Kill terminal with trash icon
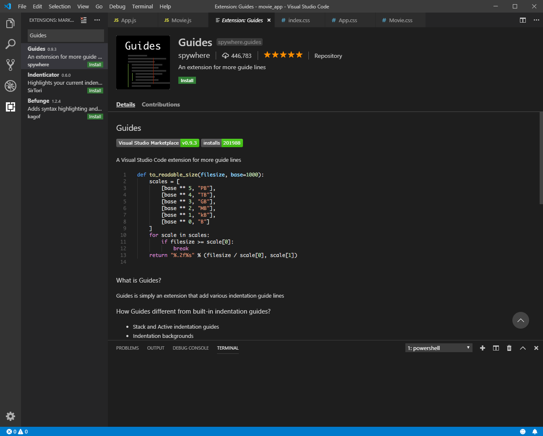 click(x=509, y=348)
